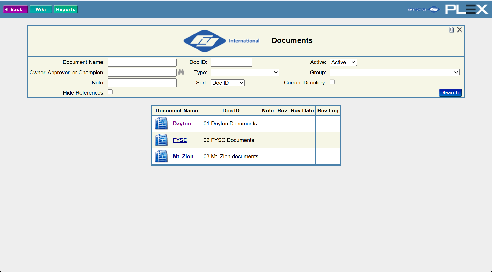Click the report icon at panel top right
492x272 pixels.
[451, 30]
